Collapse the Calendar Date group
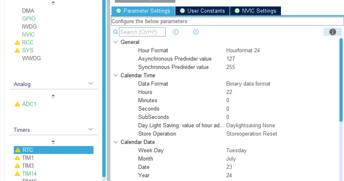Image resolution: width=344 pixels, height=181 pixels. coord(116,142)
